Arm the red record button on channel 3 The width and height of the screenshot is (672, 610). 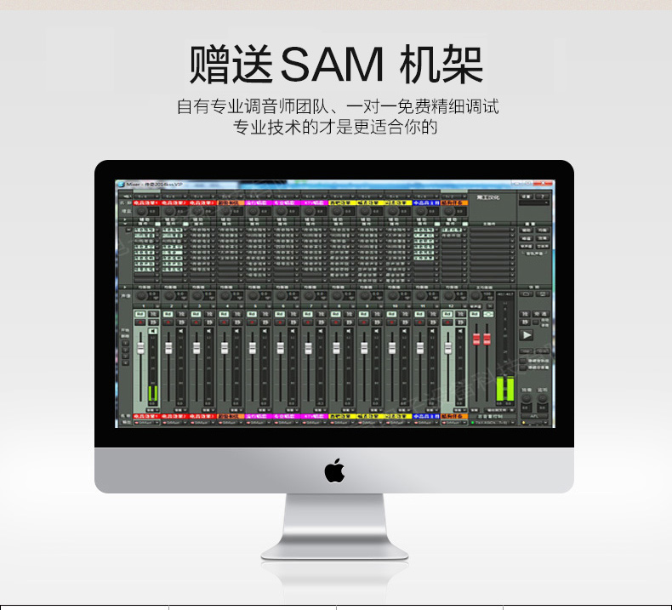click(196, 322)
